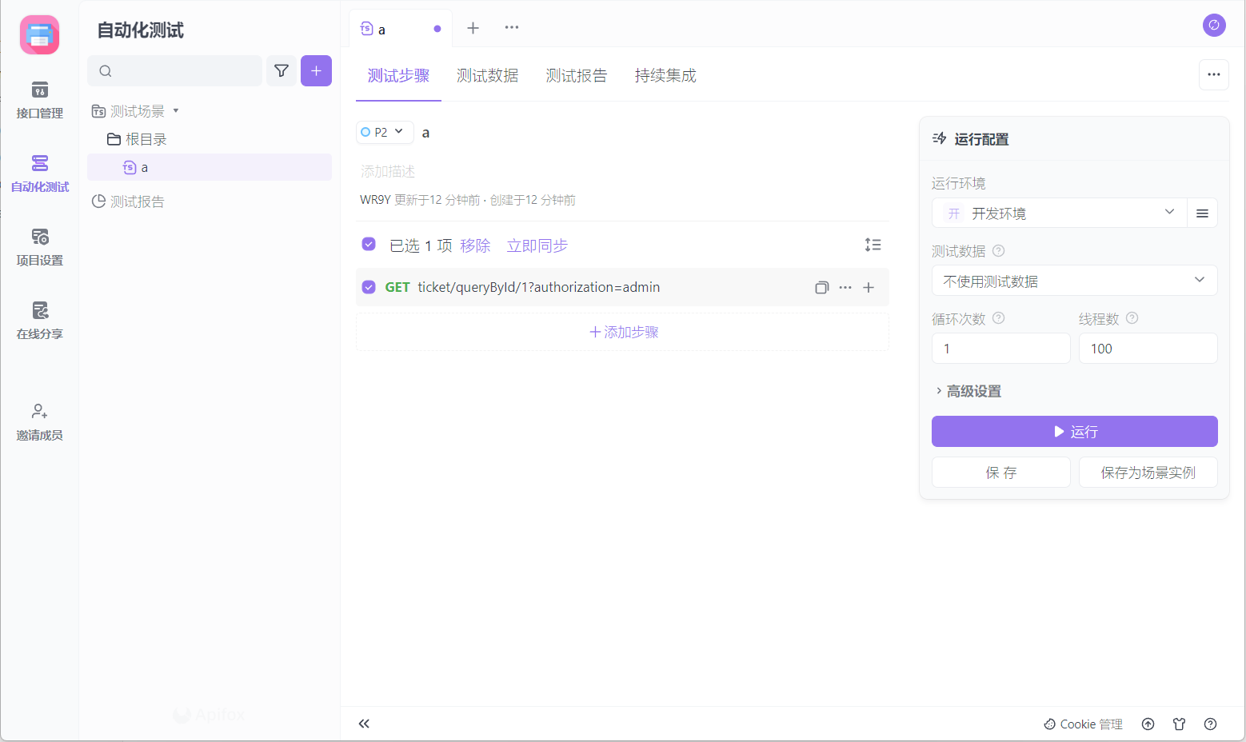The width and height of the screenshot is (1246, 742).
Task: Switch to the 测试步骤 tab
Action: point(398,76)
